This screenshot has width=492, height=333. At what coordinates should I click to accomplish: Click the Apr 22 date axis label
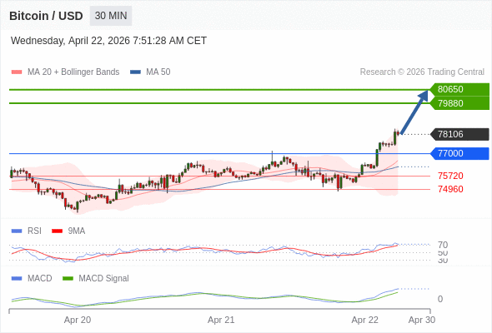click(x=365, y=320)
